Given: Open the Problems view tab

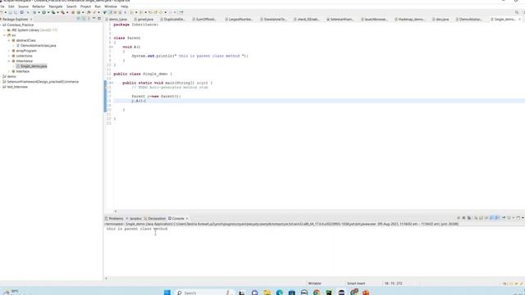Looking at the screenshot, I should [x=114, y=219].
